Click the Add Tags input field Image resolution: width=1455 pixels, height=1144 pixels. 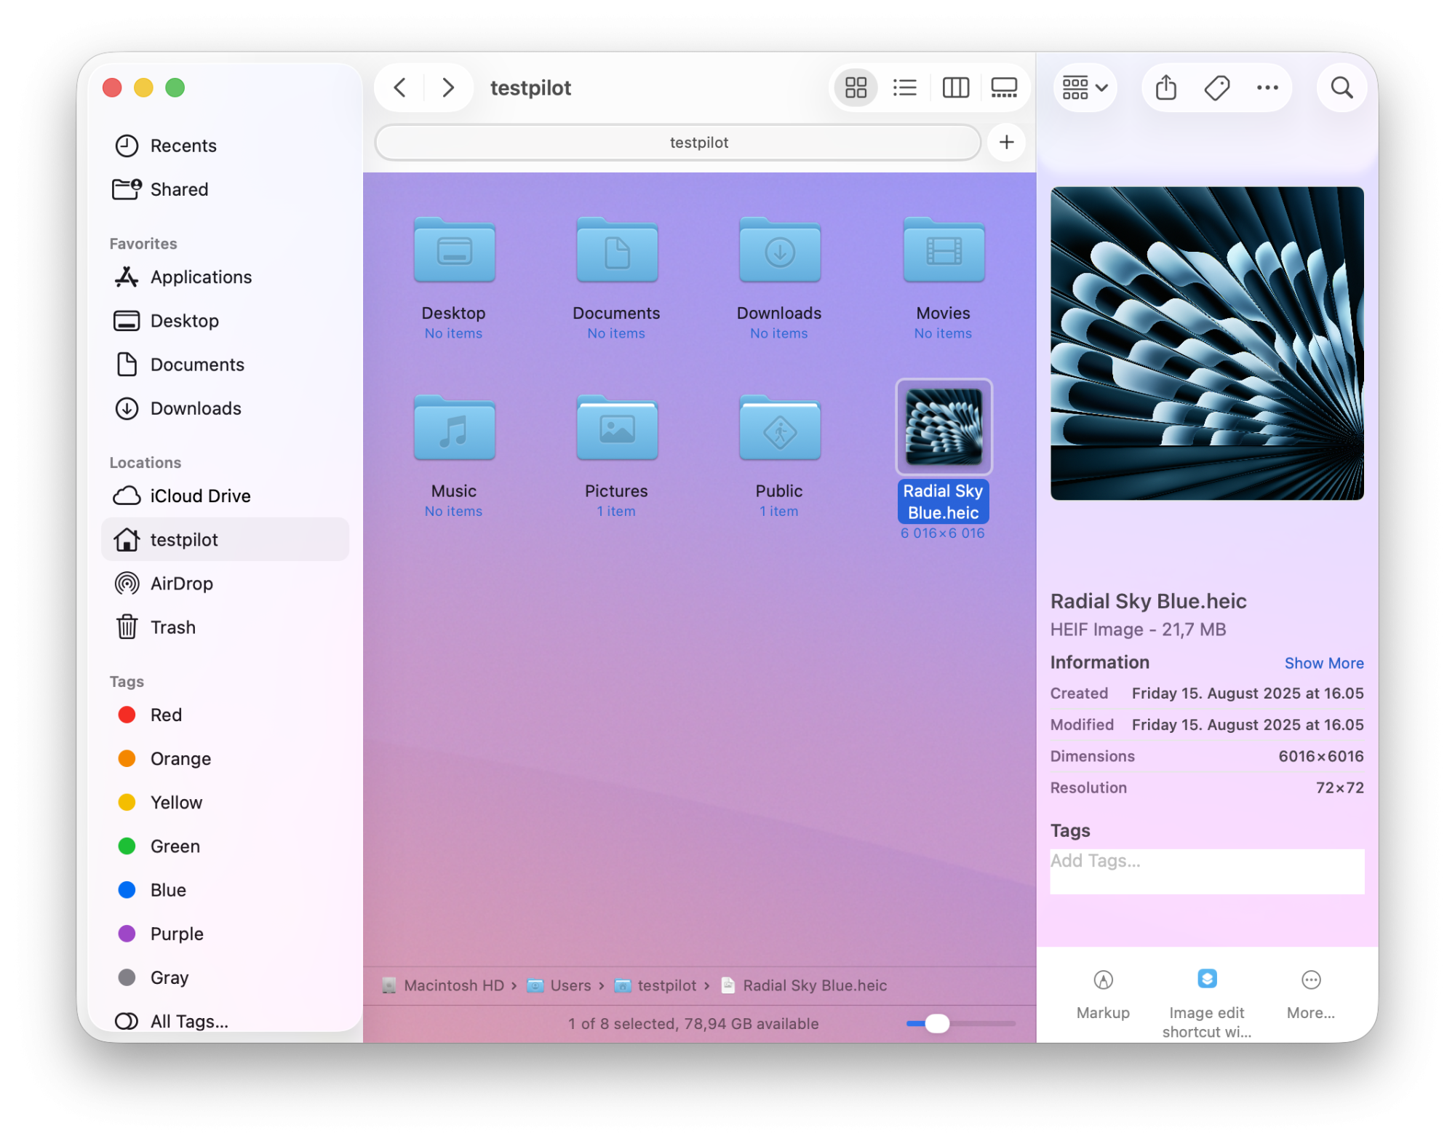(x=1206, y=870)
